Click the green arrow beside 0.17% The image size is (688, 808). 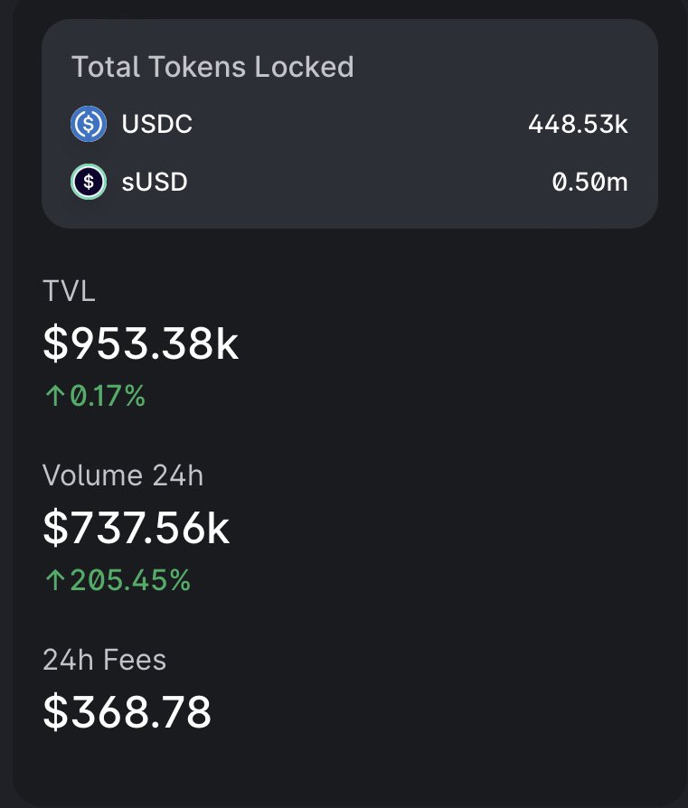pos(54,396)
